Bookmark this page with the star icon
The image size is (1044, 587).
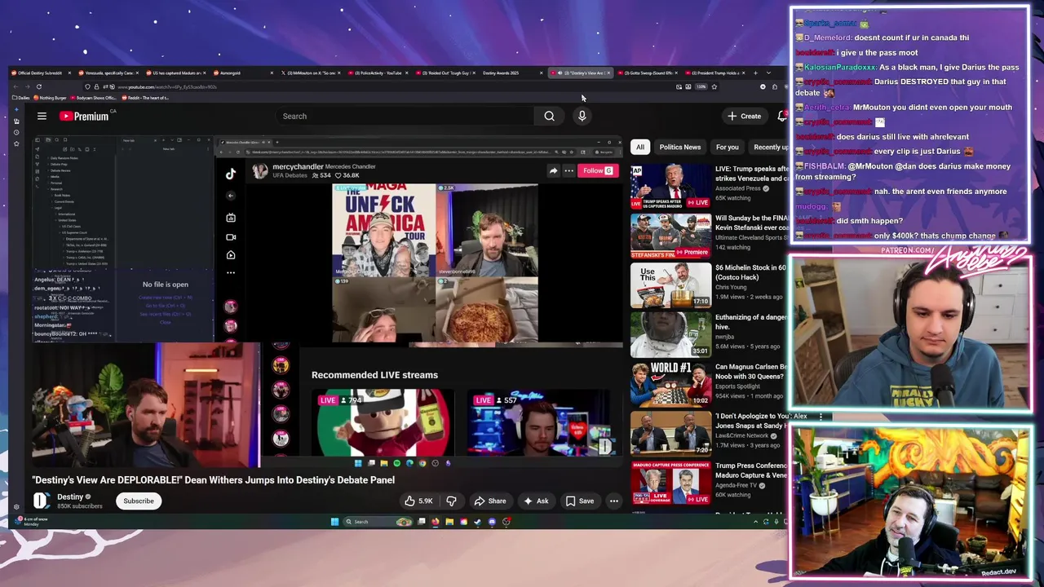click(x=714, y=86)
